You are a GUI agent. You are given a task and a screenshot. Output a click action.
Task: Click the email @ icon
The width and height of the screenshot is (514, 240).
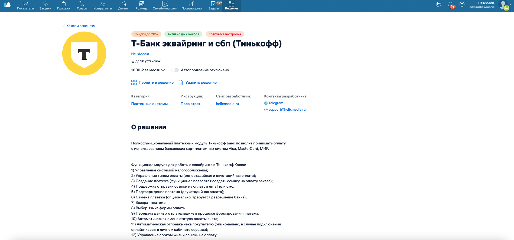point(266,110)
